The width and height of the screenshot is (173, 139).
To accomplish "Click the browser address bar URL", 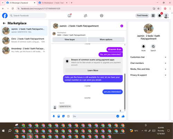I will point(40,9).
